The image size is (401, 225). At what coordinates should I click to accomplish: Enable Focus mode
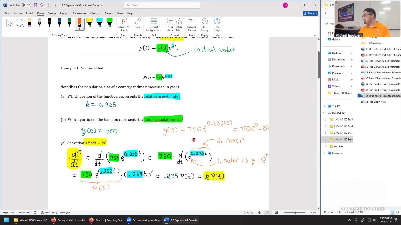[248, 212]
